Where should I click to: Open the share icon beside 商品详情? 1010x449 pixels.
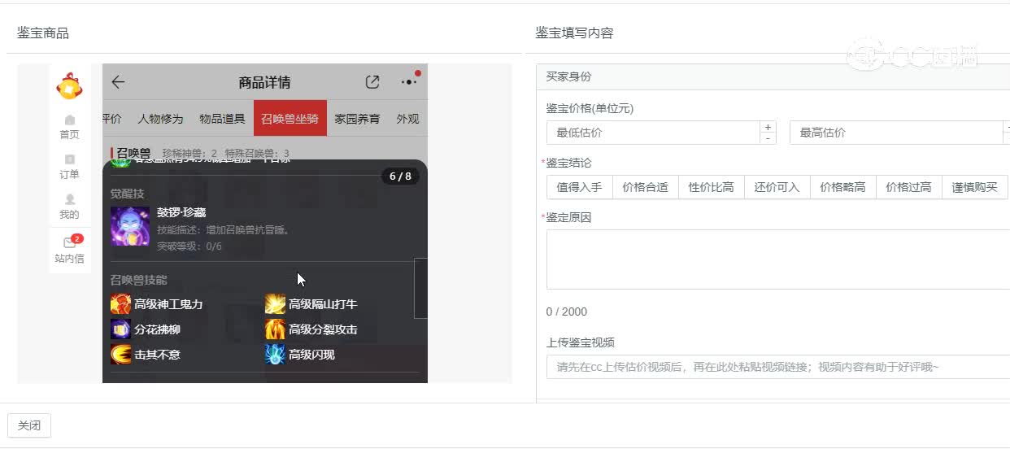372,82
